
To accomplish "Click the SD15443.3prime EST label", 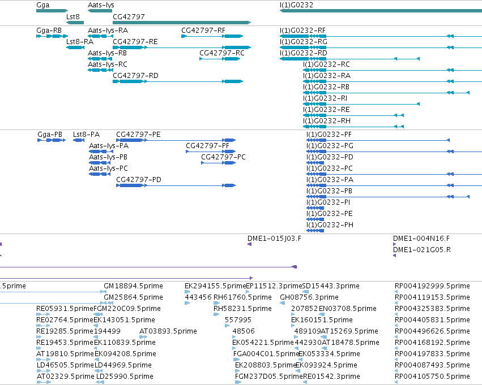I will 331,286.
